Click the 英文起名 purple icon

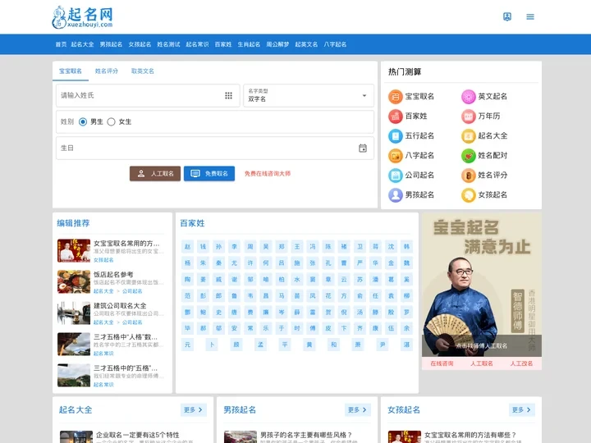click(469, 97)
